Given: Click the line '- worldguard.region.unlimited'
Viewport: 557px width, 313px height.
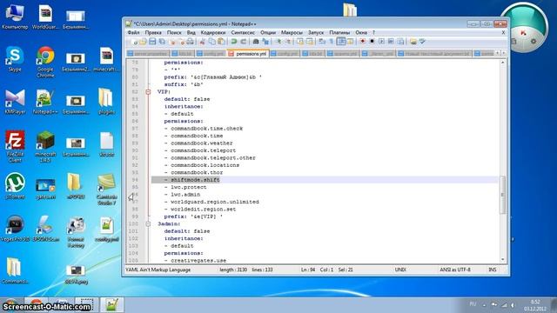Looking at the screenshot, I should tap(211, 202).
